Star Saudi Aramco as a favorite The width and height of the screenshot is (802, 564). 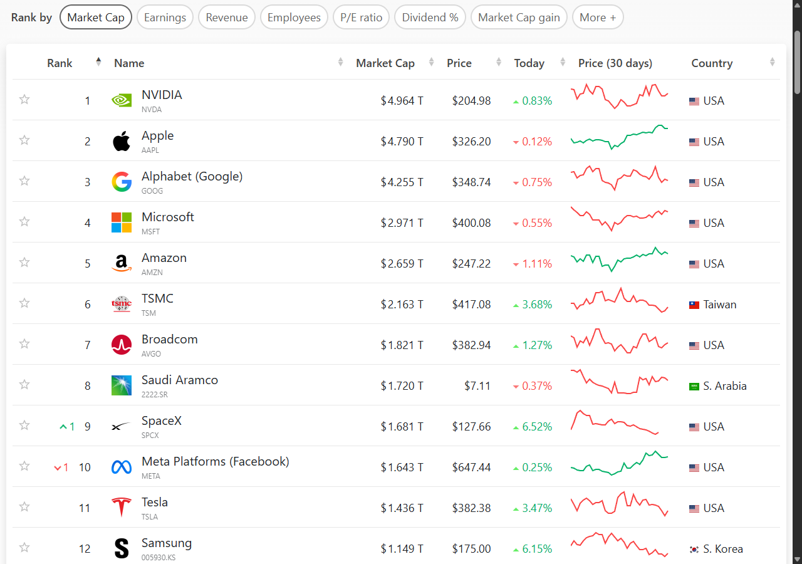coord(24,384)
